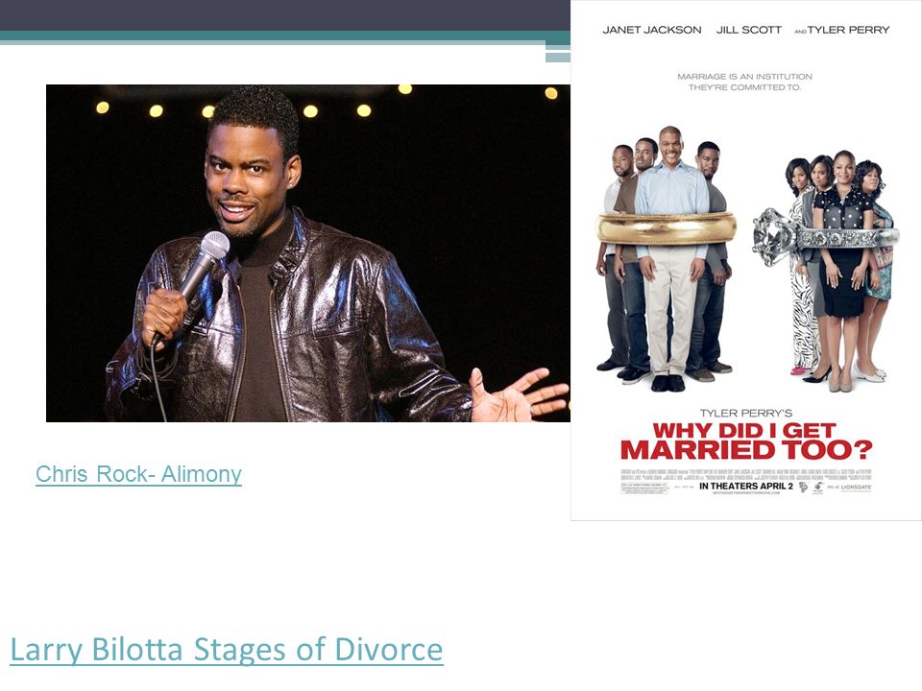Click the JILL SCOTT name on the poster
This screenshot has width=922, height=691.
point(748,30)
